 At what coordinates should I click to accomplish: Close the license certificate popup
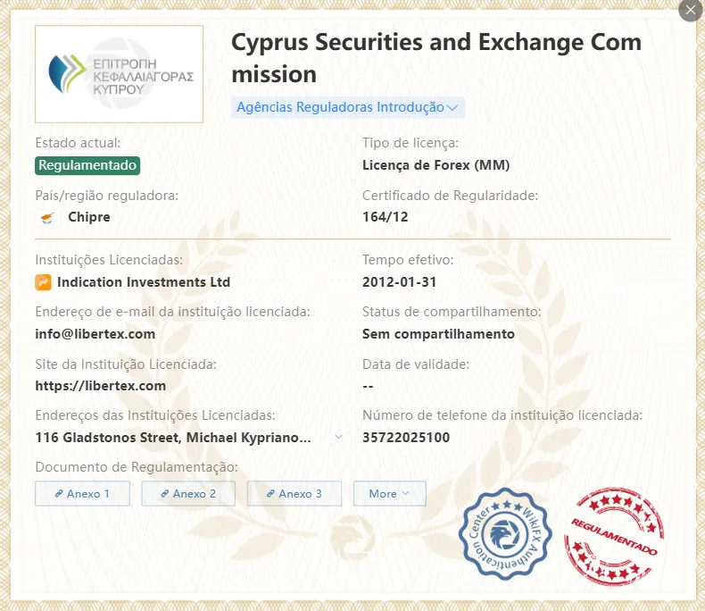tap(691, 10)
